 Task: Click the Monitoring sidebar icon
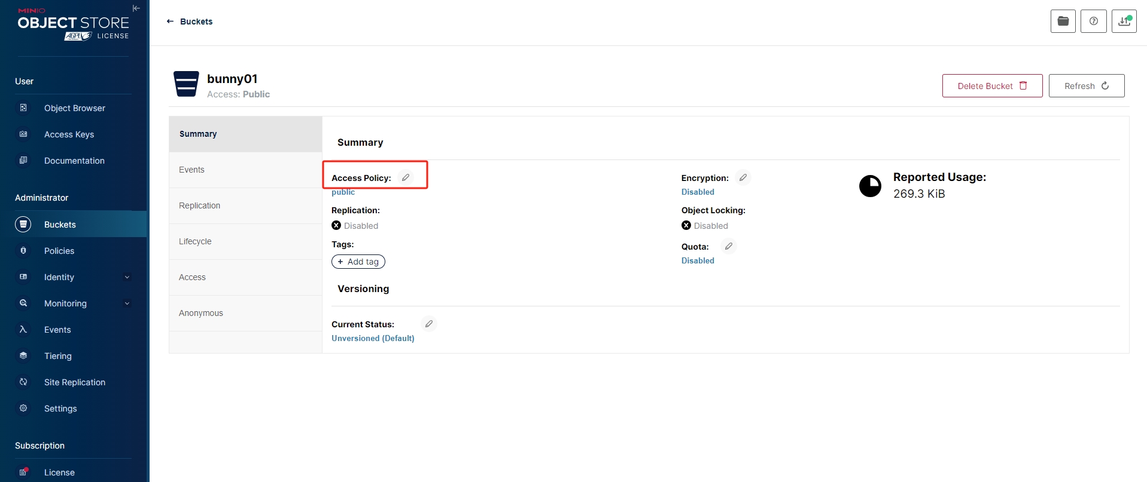[23, 303]
